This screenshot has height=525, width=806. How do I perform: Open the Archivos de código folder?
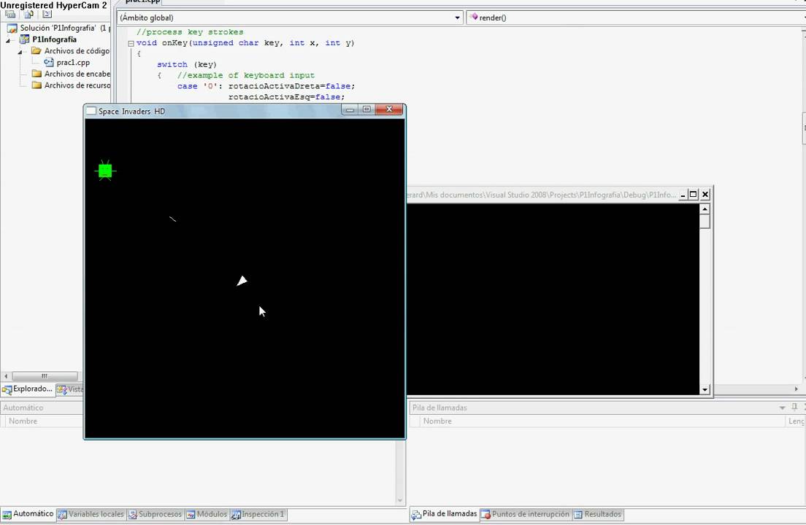tap(70, 51)
